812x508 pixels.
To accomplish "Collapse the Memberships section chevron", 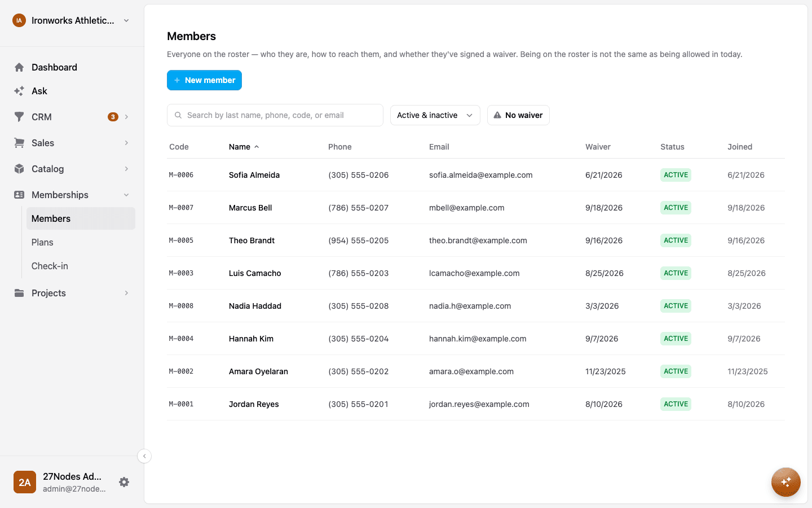I will (126, 195).
